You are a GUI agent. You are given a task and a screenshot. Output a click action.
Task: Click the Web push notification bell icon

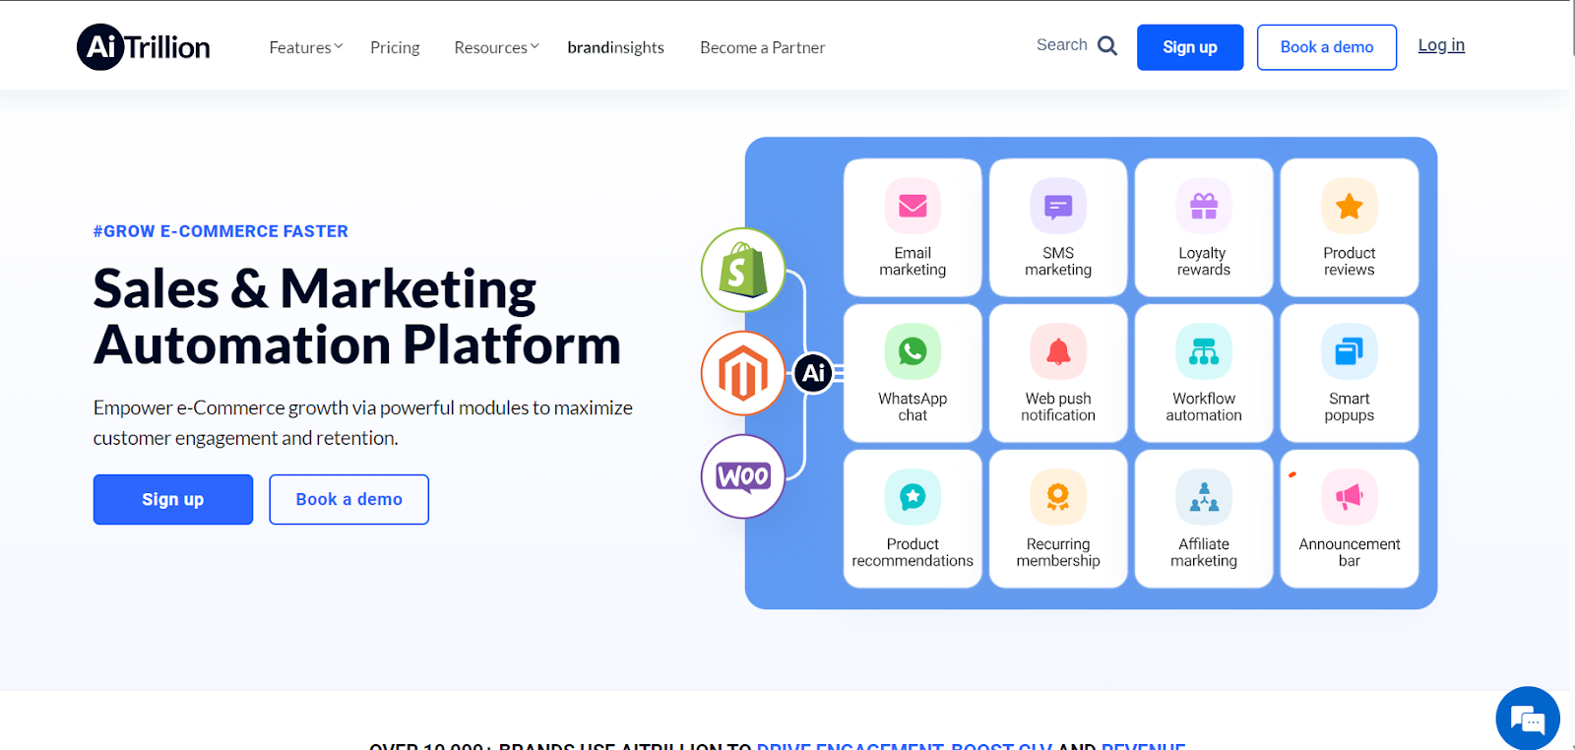point(1058,351)
